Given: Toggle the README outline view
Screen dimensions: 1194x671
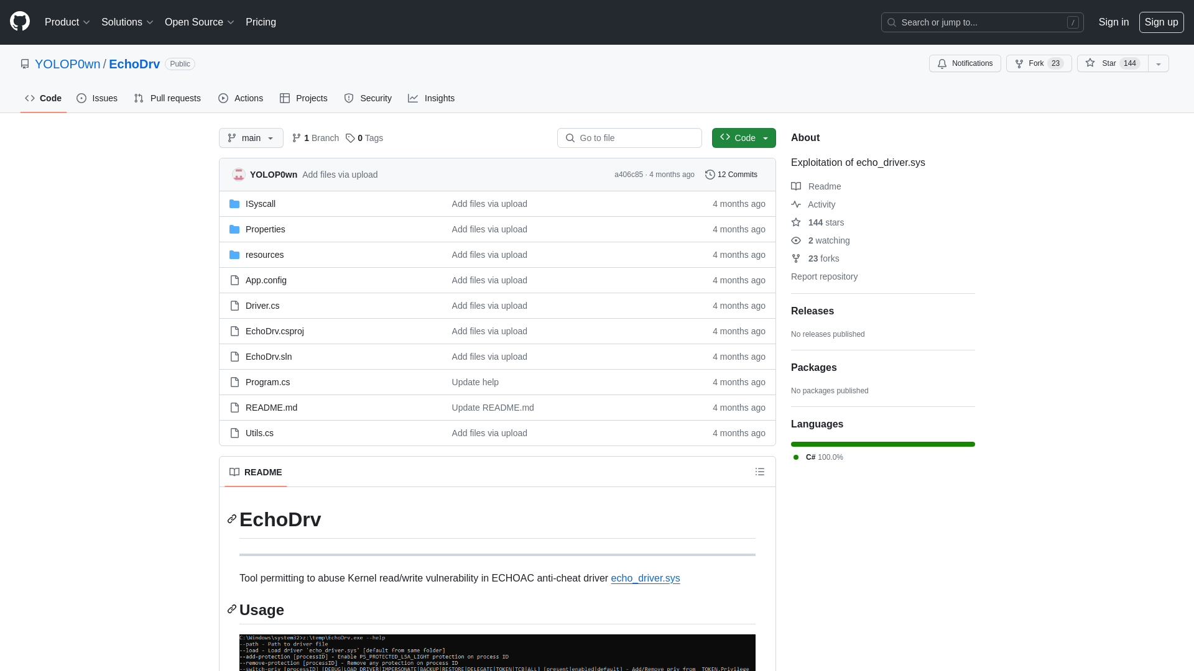Looking at the screenshot, I should (759, 472).
